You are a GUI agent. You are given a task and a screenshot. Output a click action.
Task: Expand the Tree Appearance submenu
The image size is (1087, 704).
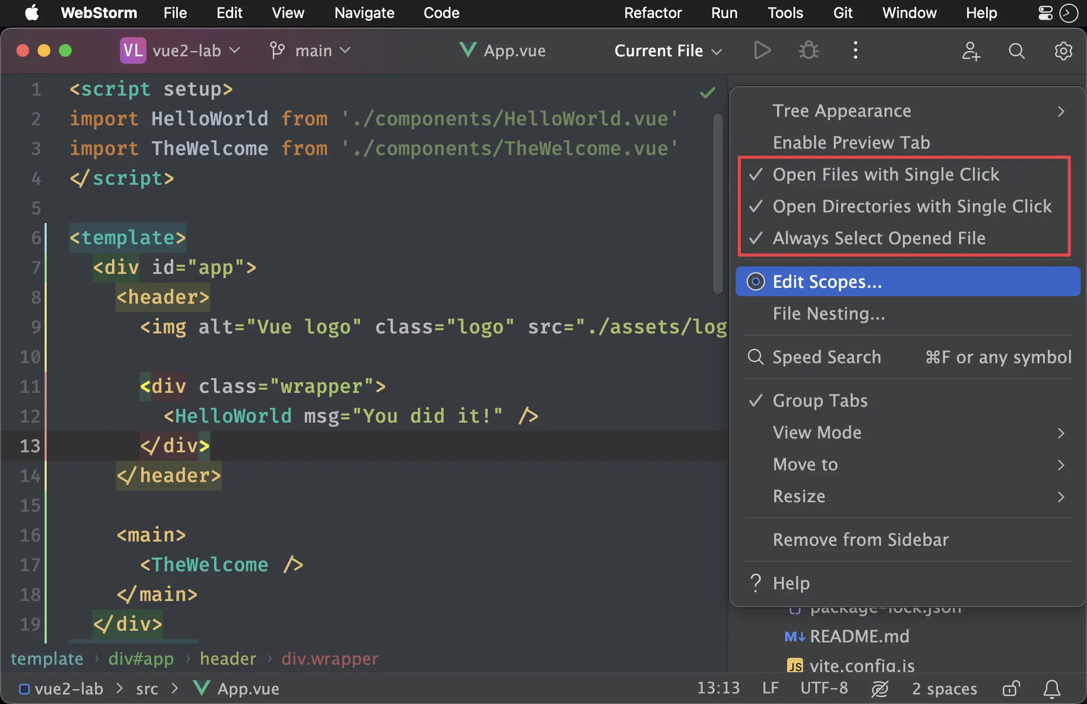[x=908, y=111]
